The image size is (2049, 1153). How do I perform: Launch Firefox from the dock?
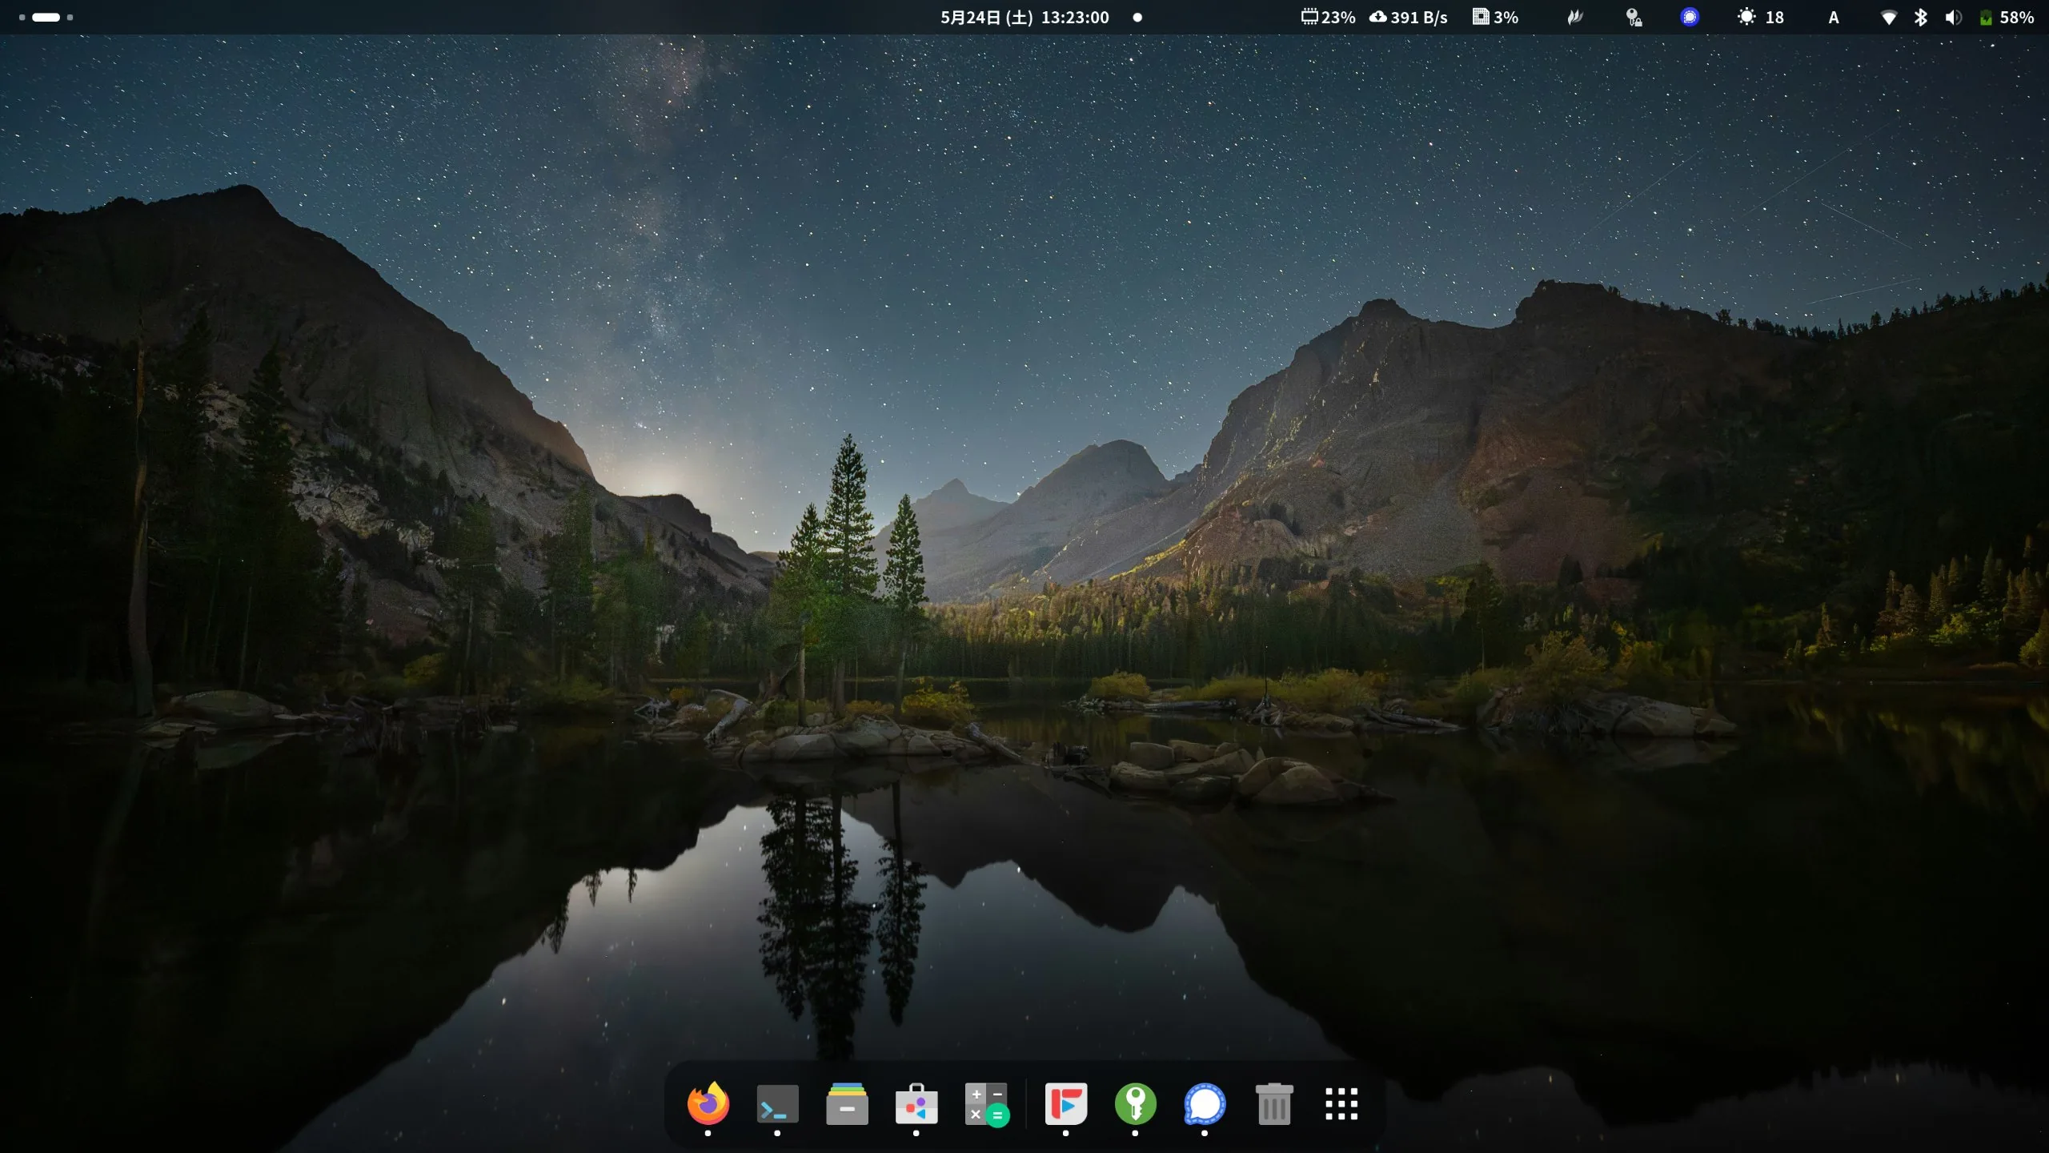[708, 1104]
